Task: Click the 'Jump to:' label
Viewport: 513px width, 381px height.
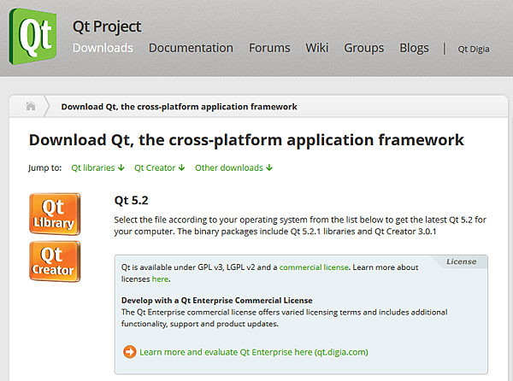Action: 44,168
